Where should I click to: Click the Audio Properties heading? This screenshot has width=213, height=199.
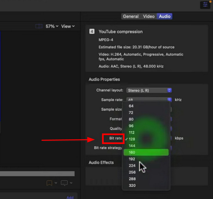(104, 79)
